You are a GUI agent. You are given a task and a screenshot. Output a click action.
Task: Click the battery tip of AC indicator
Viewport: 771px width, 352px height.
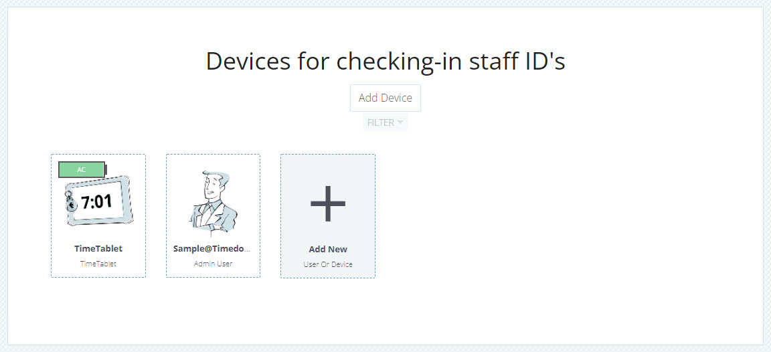click(106, 170)
